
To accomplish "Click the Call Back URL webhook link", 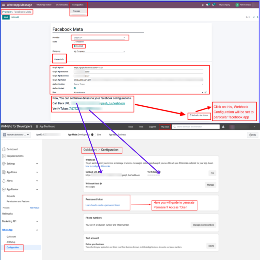I will [x=98, y=103].
